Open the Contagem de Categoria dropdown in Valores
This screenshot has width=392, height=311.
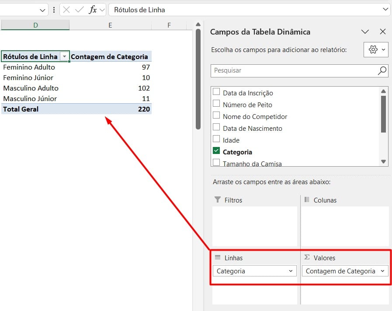click(383, 271)
